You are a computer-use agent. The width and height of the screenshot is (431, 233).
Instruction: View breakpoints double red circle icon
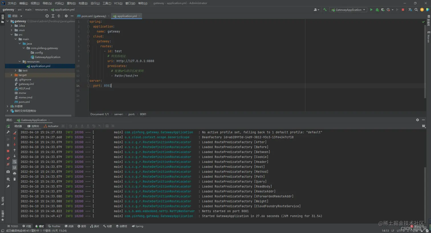tap(8, 158)
